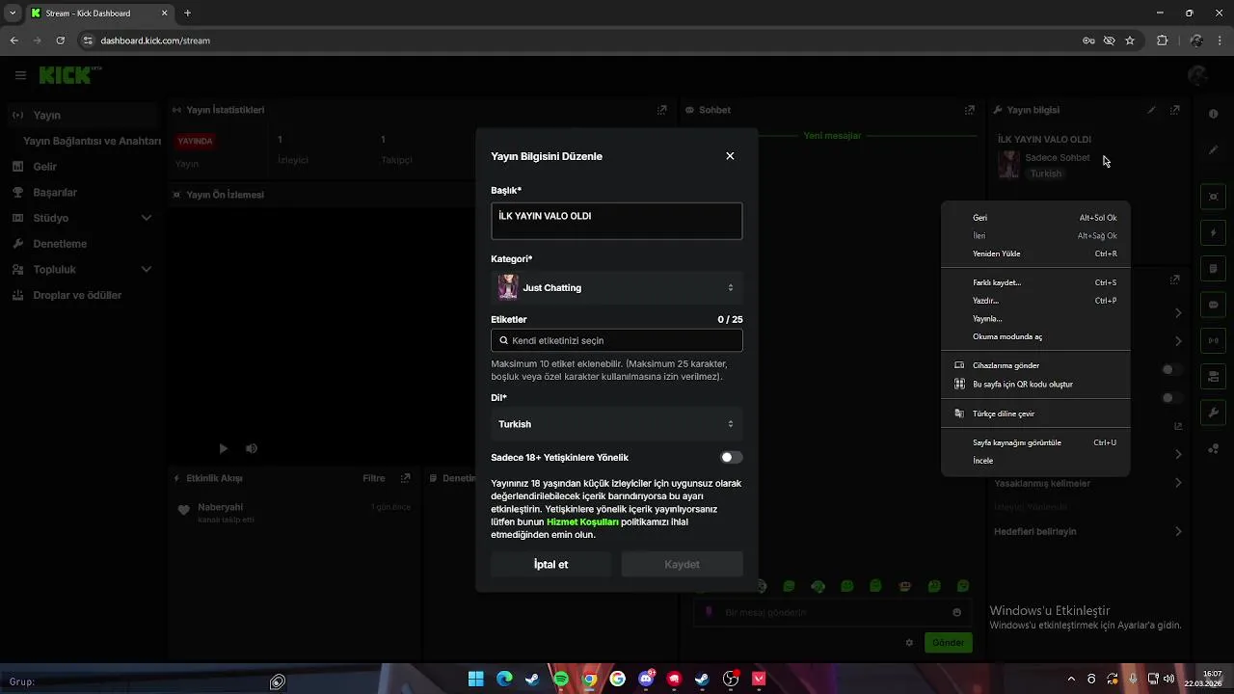The width and height of the screenshot is (1234, 694).
Task: Open the Hizmet Koşulları link
Action: click(582, 521)
